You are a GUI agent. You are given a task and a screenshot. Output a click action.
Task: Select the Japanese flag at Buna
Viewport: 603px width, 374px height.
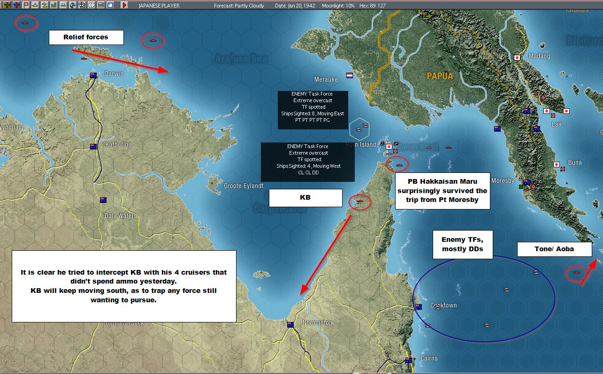coord(556,165)
